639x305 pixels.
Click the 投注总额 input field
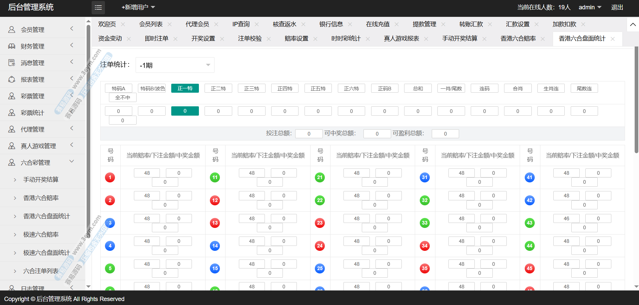[309, 134]
